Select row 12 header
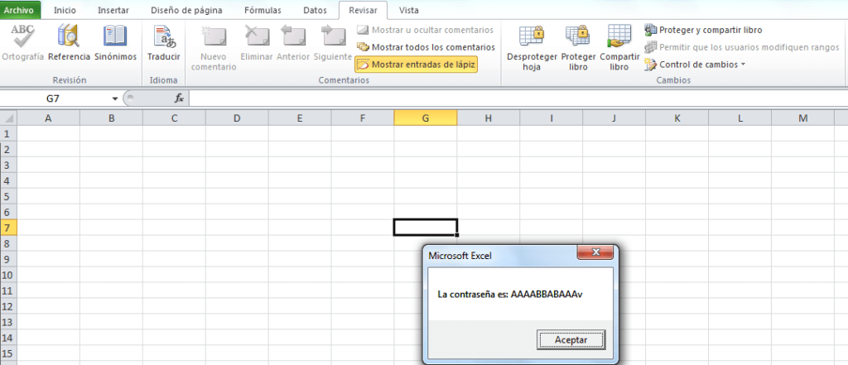 8,306
